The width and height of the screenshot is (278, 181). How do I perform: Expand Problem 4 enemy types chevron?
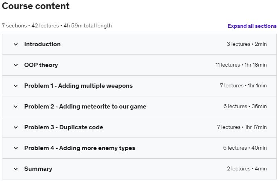pos(16,148)
